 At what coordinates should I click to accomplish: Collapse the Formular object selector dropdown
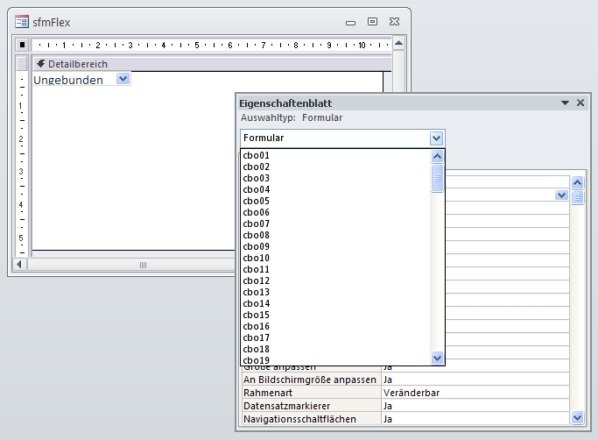pyautogui.click(x=436, y=138)
